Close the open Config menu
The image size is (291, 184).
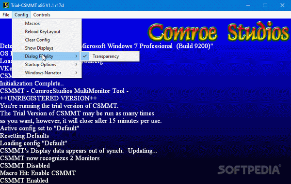point(21,15)
